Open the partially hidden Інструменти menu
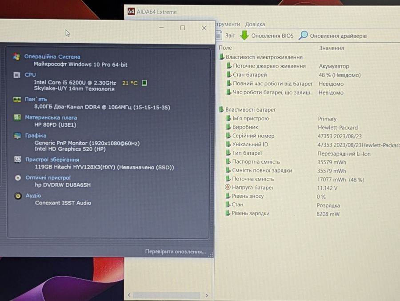 coord(228,24)
